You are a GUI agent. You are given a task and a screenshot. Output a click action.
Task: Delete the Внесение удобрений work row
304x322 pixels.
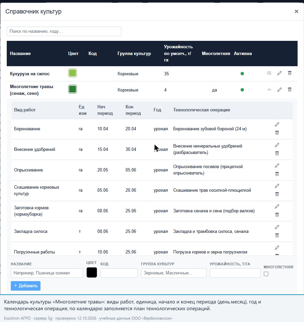277,153
